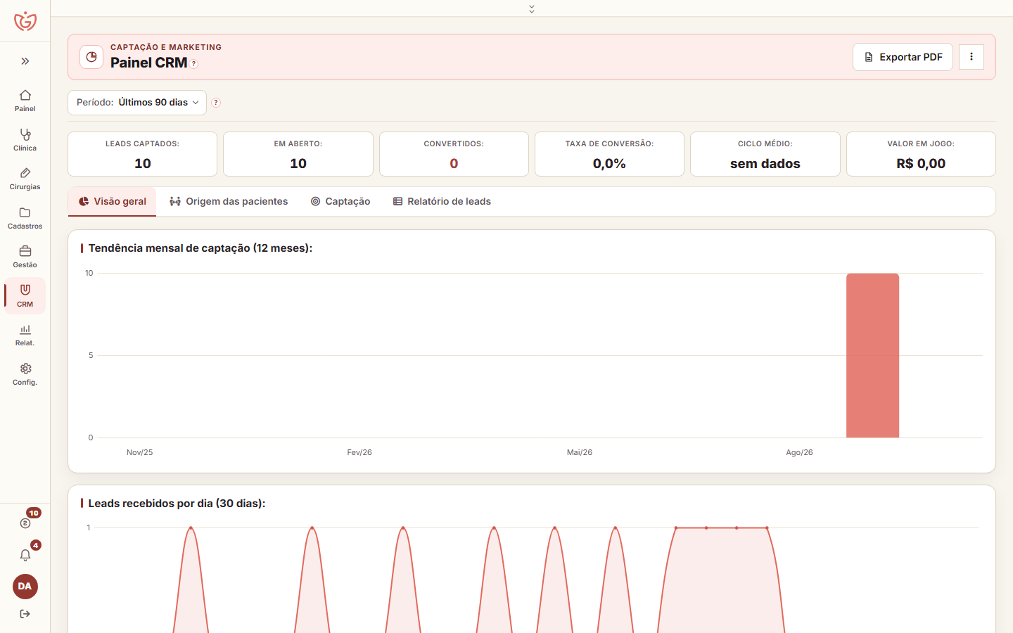Go to the Clínica stethoscope section

tap(25, 139)
